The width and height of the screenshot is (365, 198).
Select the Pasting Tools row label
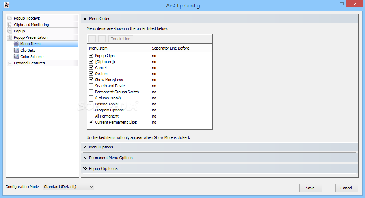click(x=106, y=104)
